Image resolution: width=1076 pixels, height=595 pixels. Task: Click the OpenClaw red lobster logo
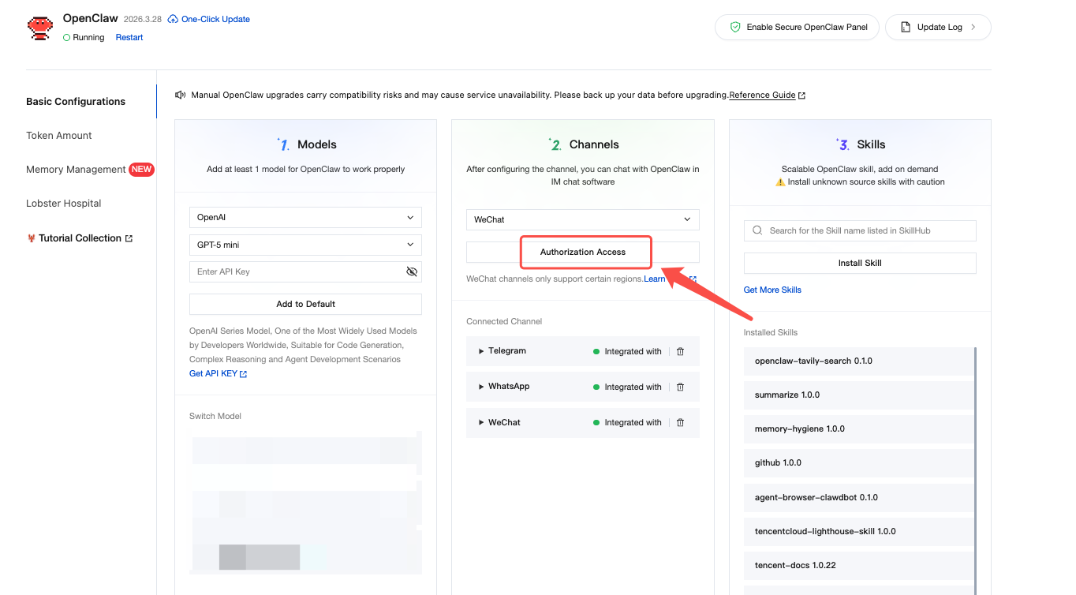pos(40,28)
